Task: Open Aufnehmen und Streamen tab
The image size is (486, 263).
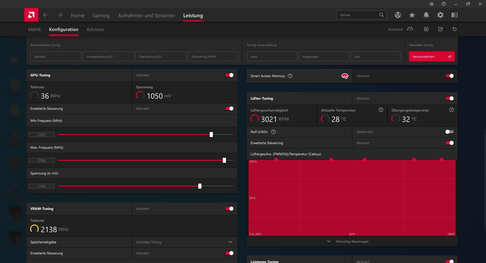Action: 147,15
